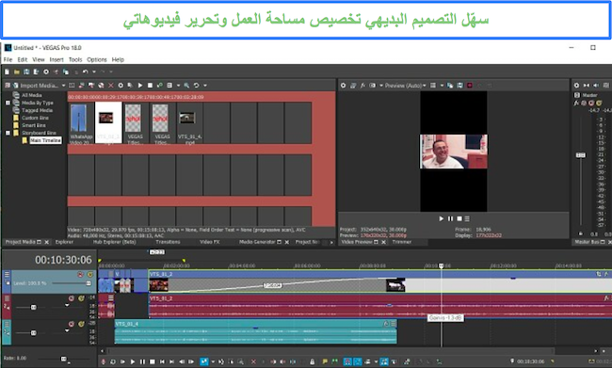Mute the red audio track

[72, 298]
